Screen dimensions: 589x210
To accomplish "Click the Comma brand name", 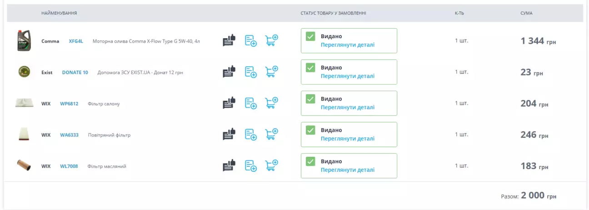I will tap(50, 41).
